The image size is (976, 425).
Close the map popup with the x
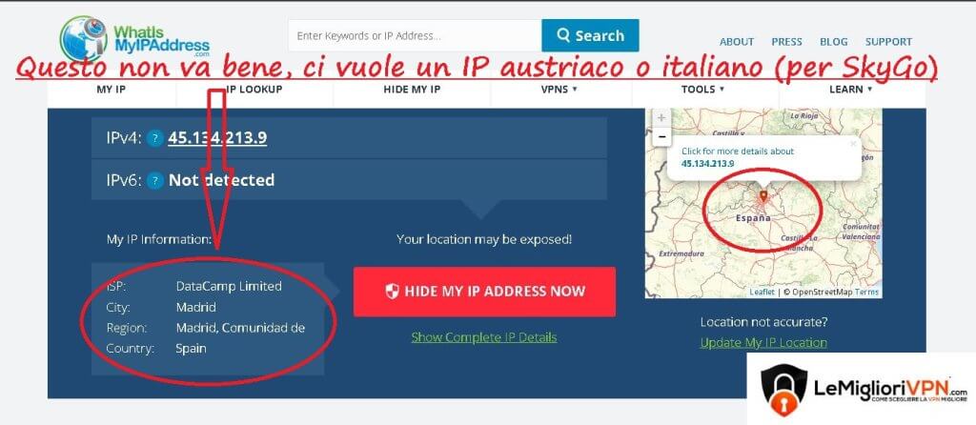(853, 144)
